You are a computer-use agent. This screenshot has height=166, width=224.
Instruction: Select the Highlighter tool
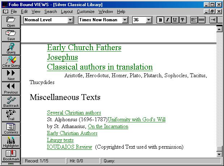pos(11,142)
